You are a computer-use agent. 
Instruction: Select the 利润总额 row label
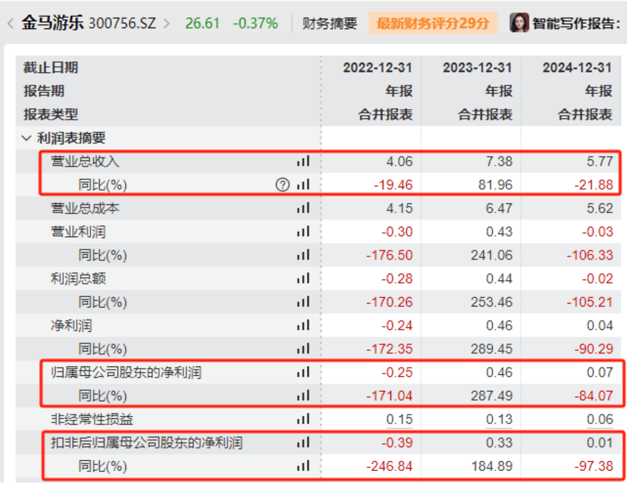point(78,279)
